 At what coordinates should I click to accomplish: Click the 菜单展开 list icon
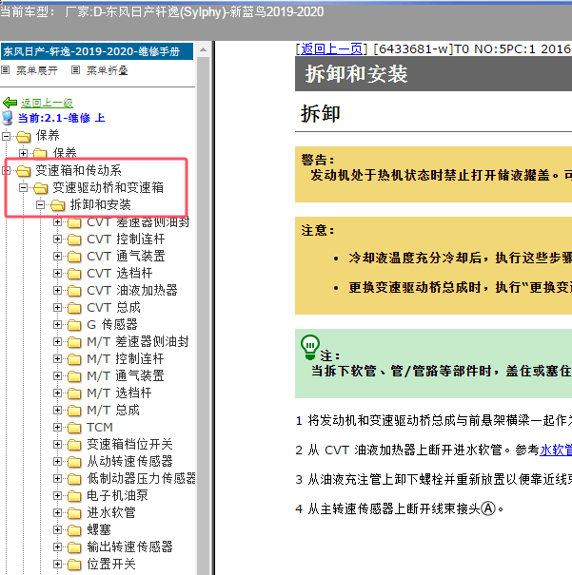pos(5,70)
